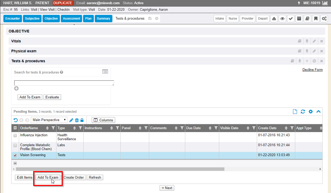
Task: Click the Decline Form link
Action: (x=312, y=70)
